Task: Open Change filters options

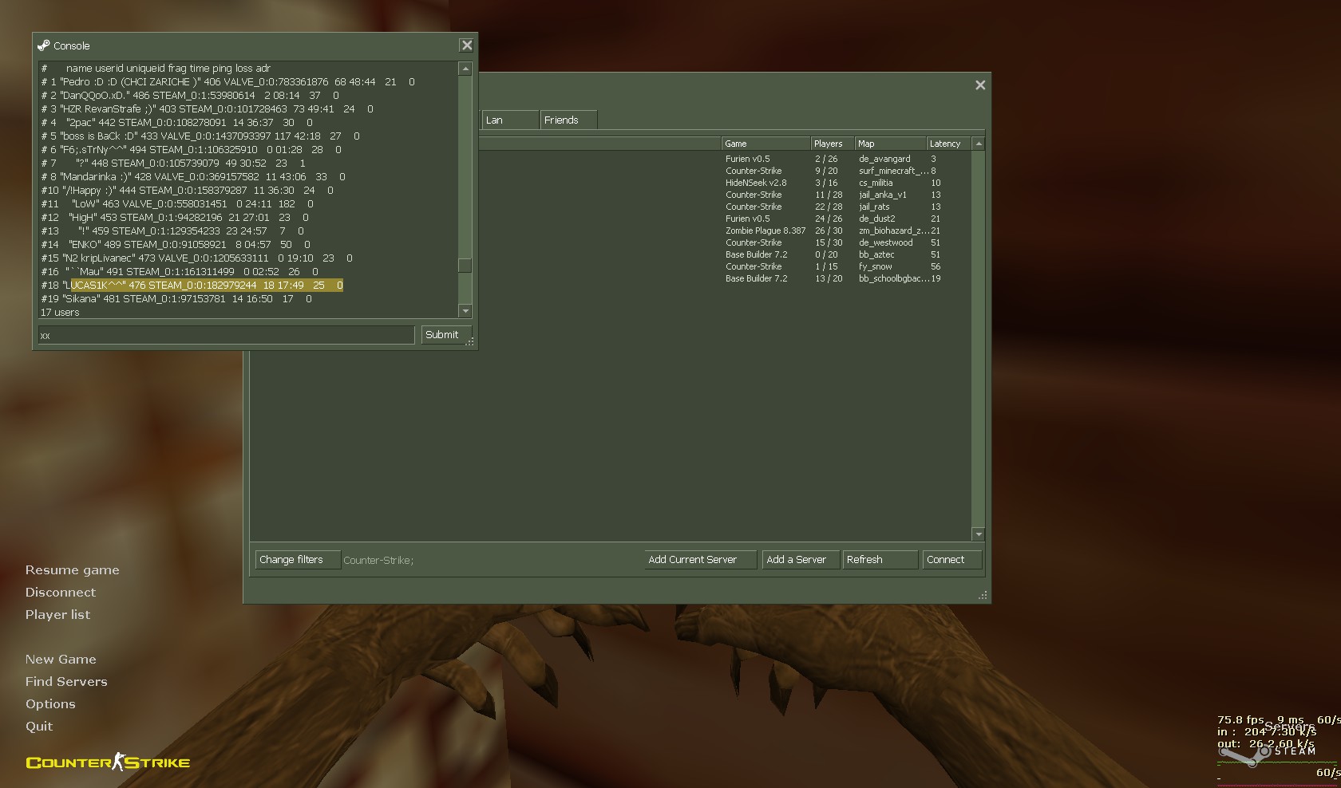Action: click(x=298, y=560)
